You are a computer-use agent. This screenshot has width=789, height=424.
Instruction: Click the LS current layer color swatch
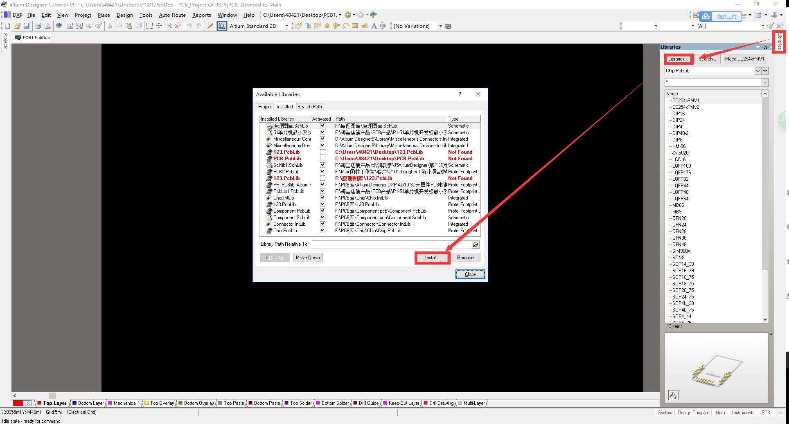[x=22, y=403]
